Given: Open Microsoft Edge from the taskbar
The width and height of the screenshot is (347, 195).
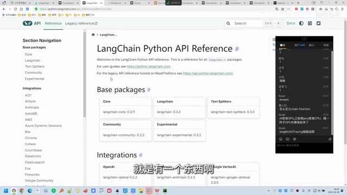Looking at the screenshot, I should pyautogui.click(x=30, y=191).
